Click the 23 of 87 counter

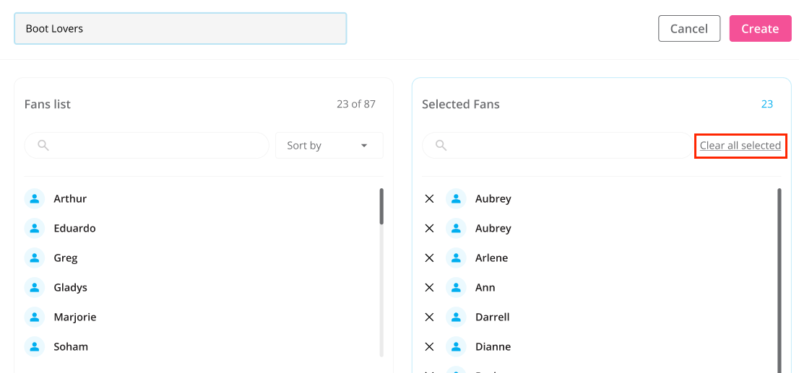[356, 105]
